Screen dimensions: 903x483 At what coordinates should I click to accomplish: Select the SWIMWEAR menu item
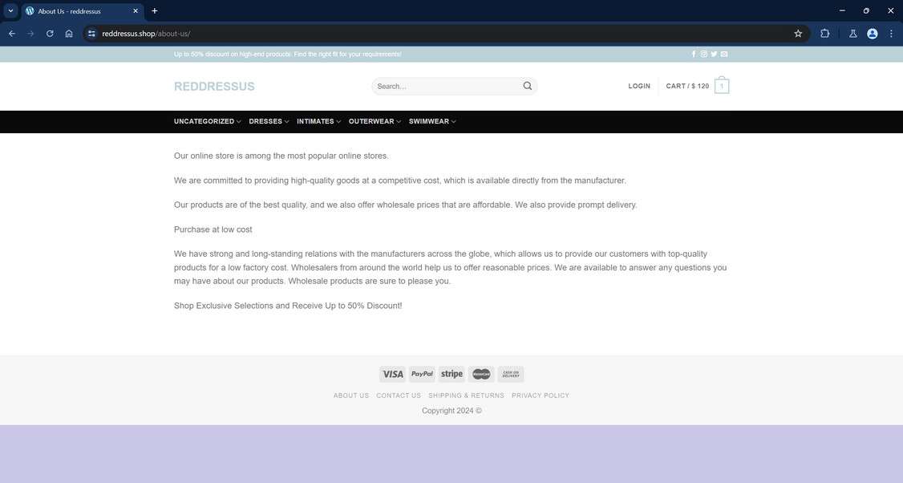coord(430,121)
